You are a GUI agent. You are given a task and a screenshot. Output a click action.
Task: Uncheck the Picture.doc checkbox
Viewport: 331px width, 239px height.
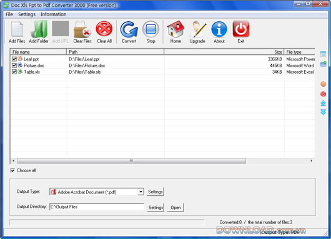[14, 66]
